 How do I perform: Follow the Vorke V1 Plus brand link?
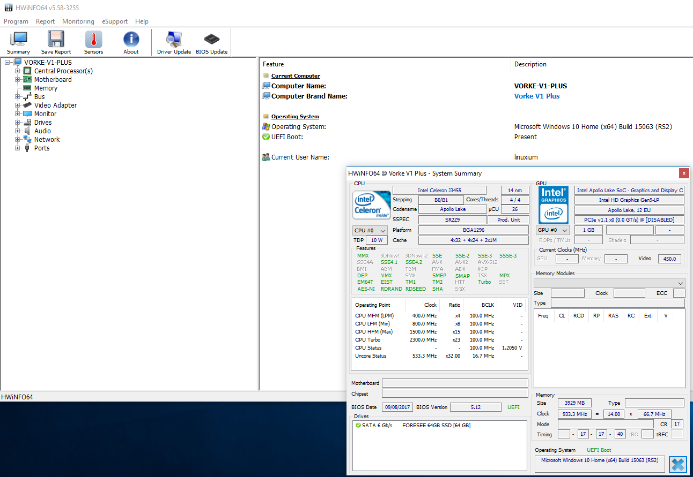coord(537,96)
